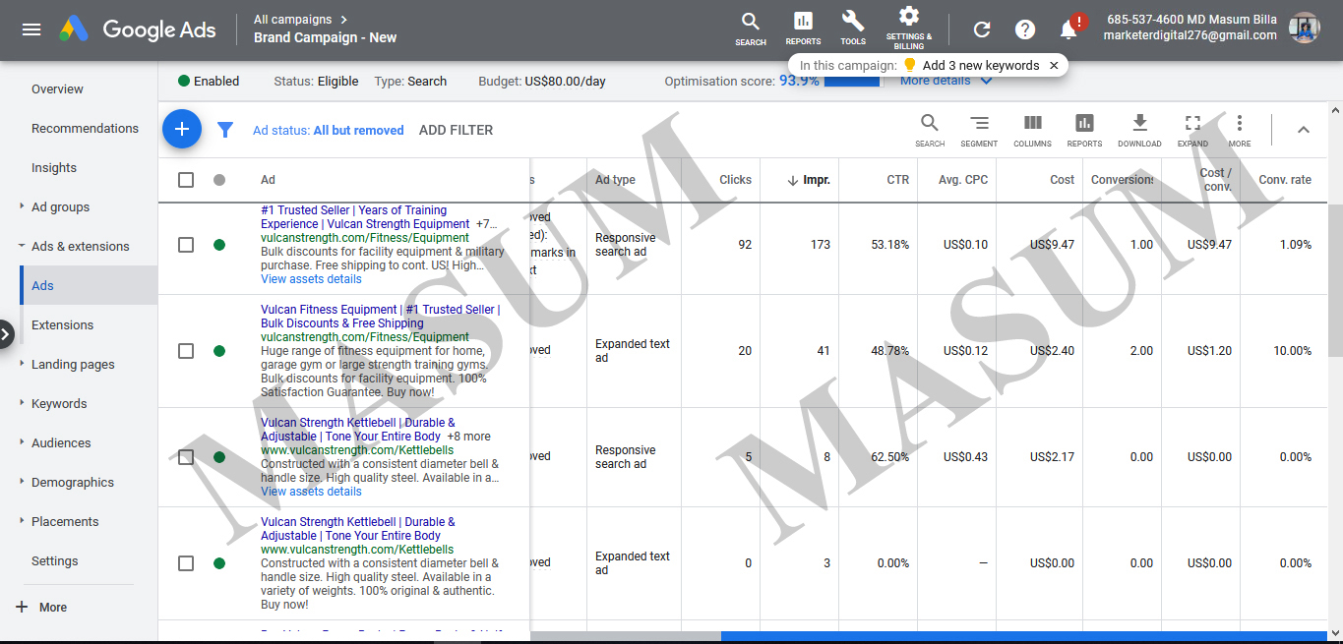Screen dimensions: 1343x644
Task: Show More sidebar options
Action: [x=42, y=608]
